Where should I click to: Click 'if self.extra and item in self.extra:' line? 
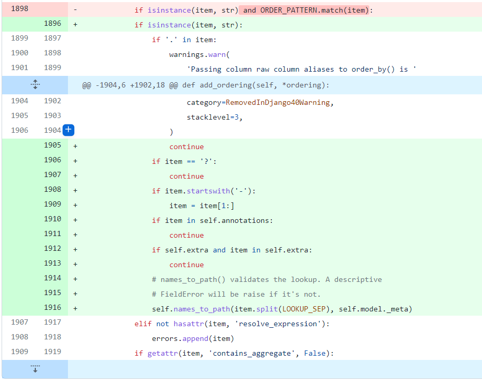(232, 250)
